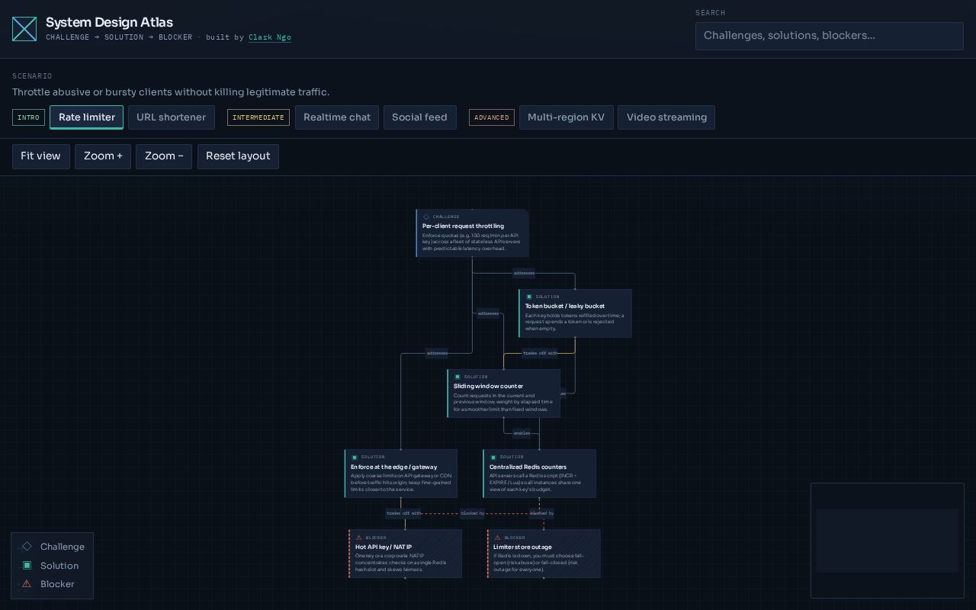Click the 'enables' edge label
This screenshot has height=610, width=976.
coord(522,433)
